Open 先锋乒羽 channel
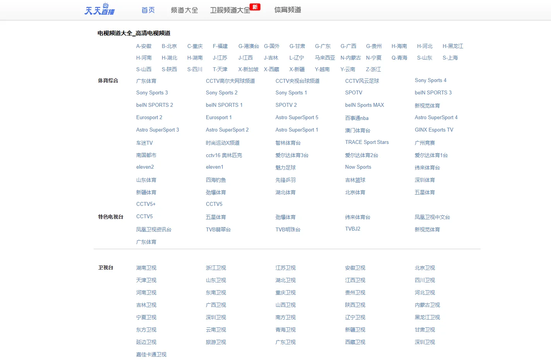Image resolution: width=551 pixels, height=361 pixels. point(286,180)
